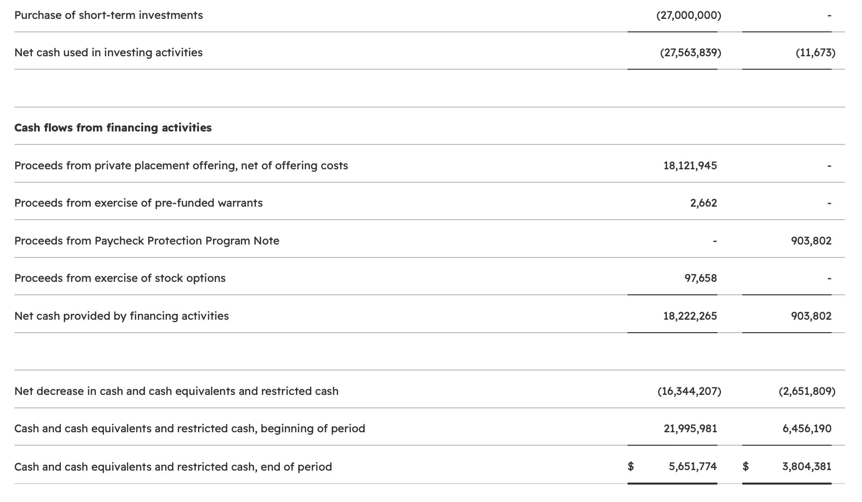862x502 pixels.
Task: Click the "Cash flows from financing activities" heading
Action: (113, 128)
